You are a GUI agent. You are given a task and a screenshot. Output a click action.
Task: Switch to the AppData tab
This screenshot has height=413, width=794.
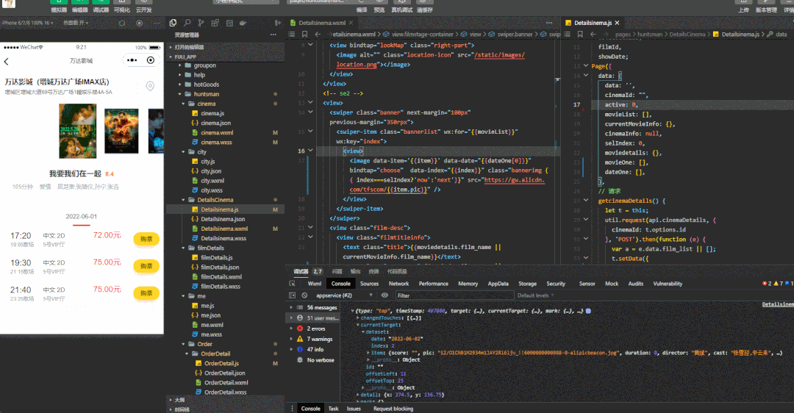pyautogui.click(x=498, y=283)
